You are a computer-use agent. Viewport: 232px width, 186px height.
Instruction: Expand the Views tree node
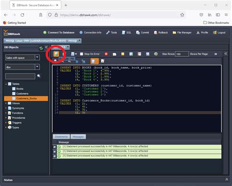(x=6, y=103)
